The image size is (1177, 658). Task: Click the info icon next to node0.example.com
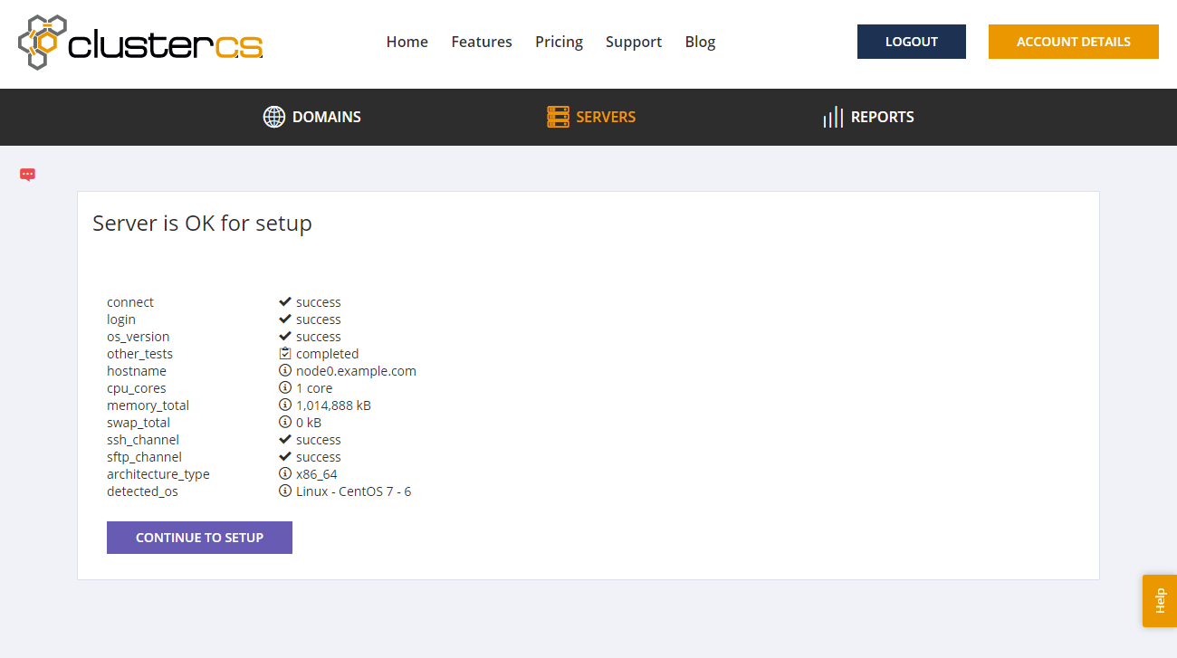pos(285,371)
